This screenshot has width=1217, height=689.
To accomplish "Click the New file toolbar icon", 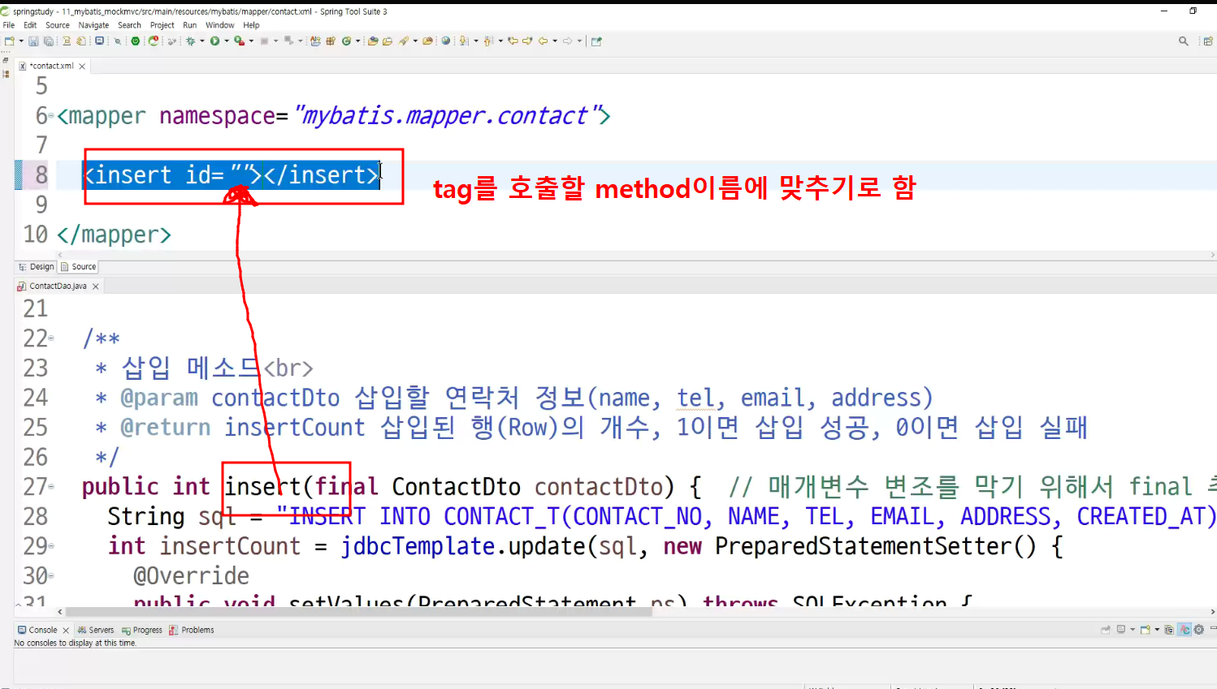I will (9, 41).
